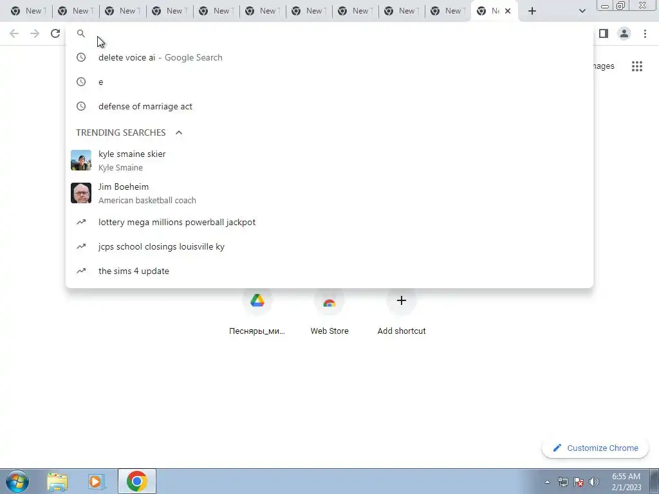The image size is (659, 494).
Task: Click Customize Chrome button
Action: coord(595,448)
